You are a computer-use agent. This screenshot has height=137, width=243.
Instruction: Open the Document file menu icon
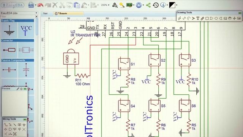(x=31, y=5)
